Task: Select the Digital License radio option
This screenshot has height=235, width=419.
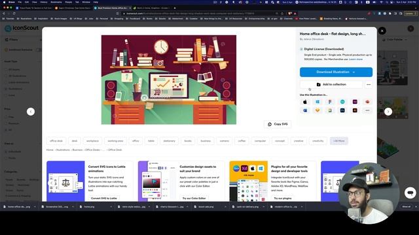Action: point(301,50)
